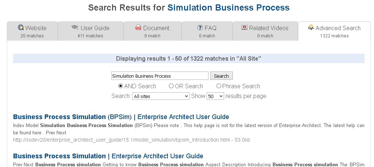Open second Business Process Simulation User Guide result

tap(108, 156)
